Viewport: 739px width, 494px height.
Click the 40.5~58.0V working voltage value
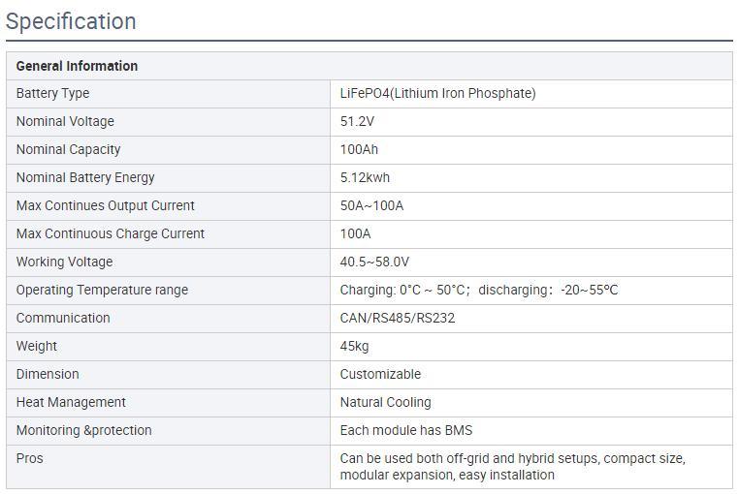point(374,262)
